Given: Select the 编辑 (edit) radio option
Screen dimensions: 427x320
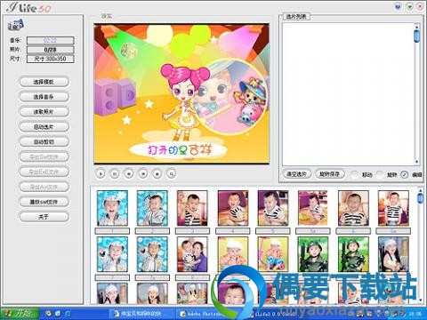Looking at the screenshot, I should coord(405,174).
